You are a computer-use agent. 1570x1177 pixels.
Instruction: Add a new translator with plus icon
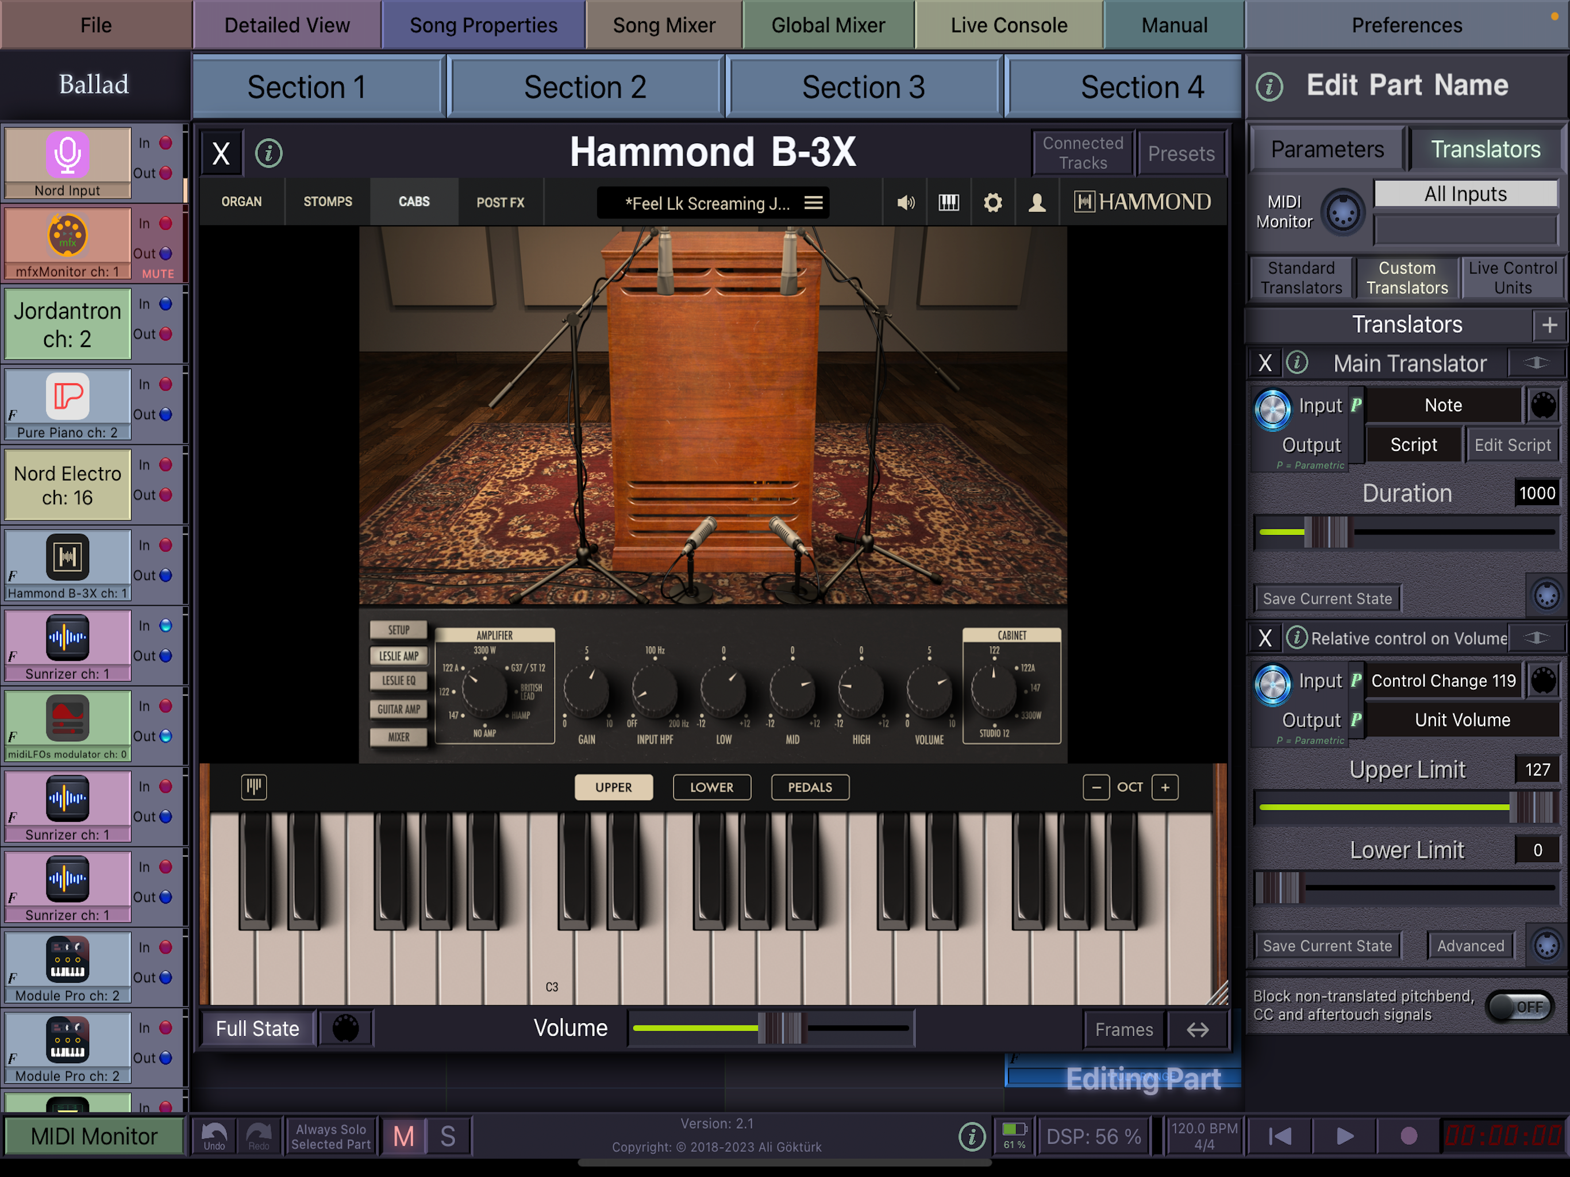[1549, 325]
